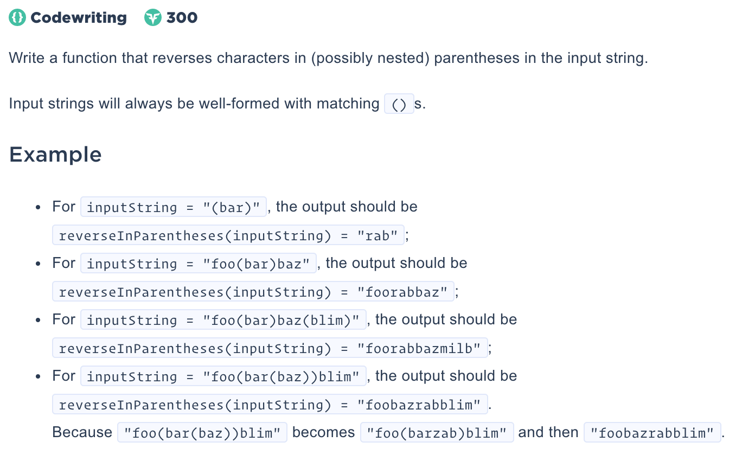The height and width of the screenshot is (461, 742).
Task: Click the Example section heading
Action: click(x=55, y=155)
